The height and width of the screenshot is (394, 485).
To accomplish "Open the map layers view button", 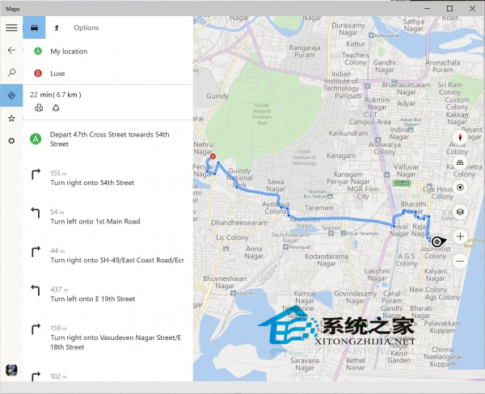I will 460,212.
